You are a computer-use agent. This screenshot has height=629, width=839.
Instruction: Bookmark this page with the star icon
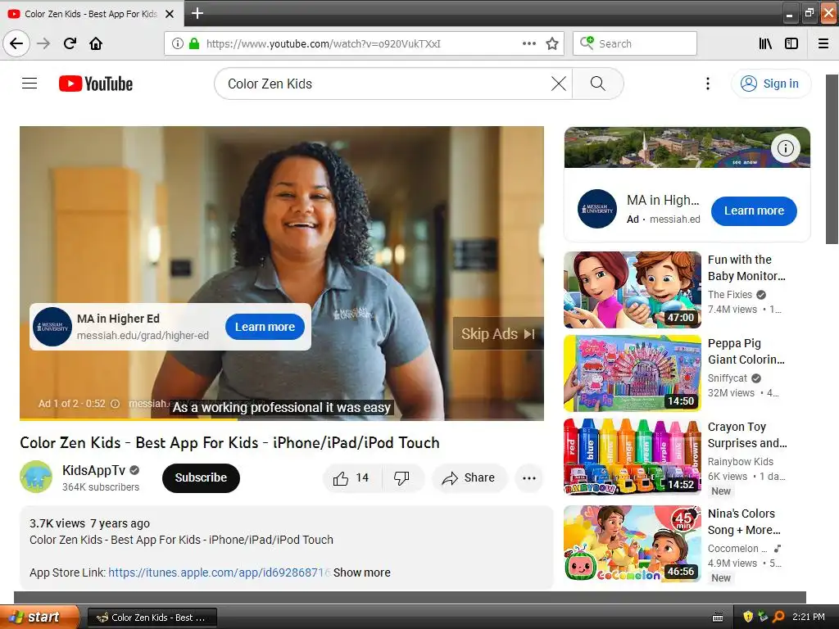pos(552,43)
